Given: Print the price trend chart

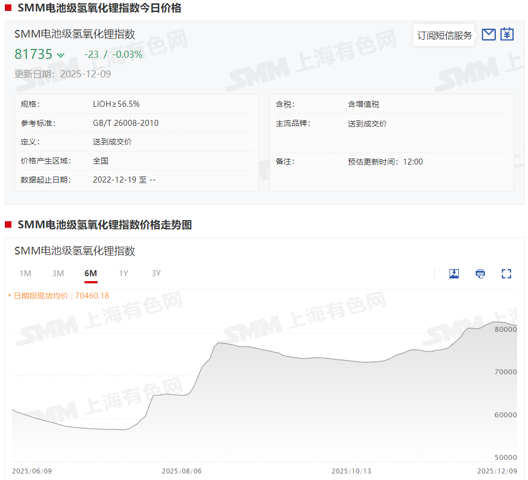Looking at the screenshot, I should click(480, 274).
